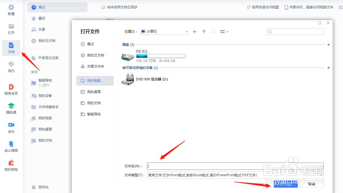
Task: Collapse the 硬盘 (1) section
Action: point(328,45)
